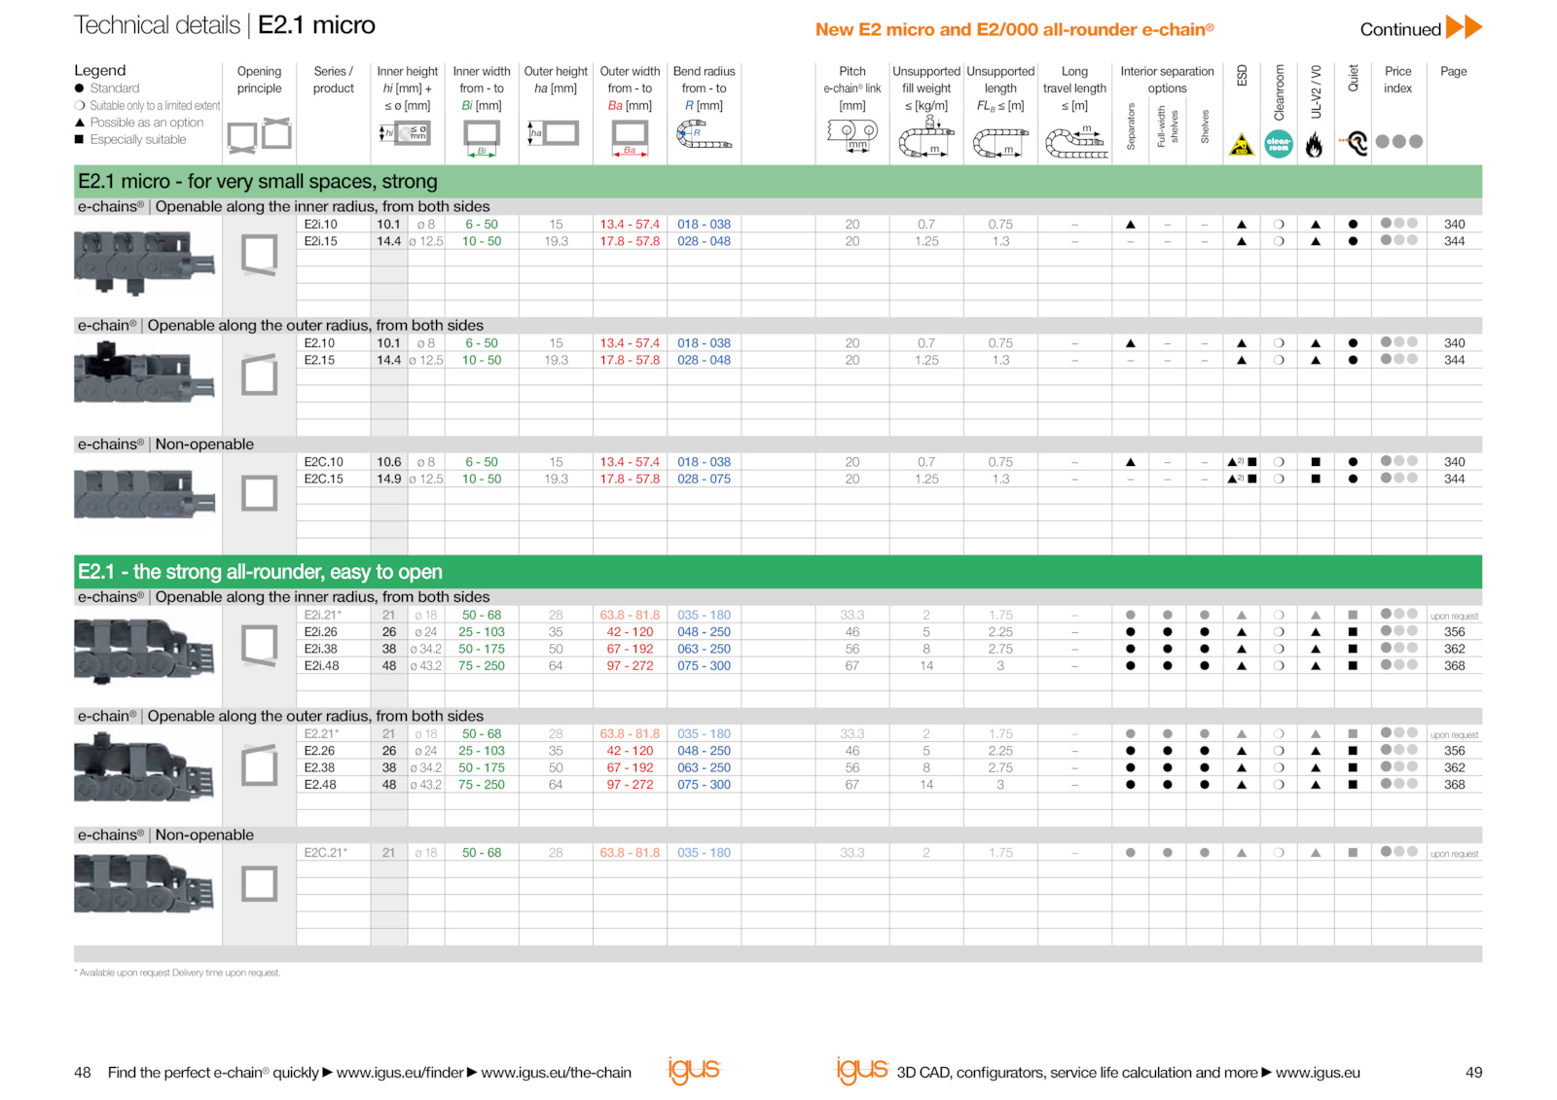Viewport: 1557px width, 1100px height.
Task: Click the 'Technical details | E2.1 micro' title
Action: (225, 25)
